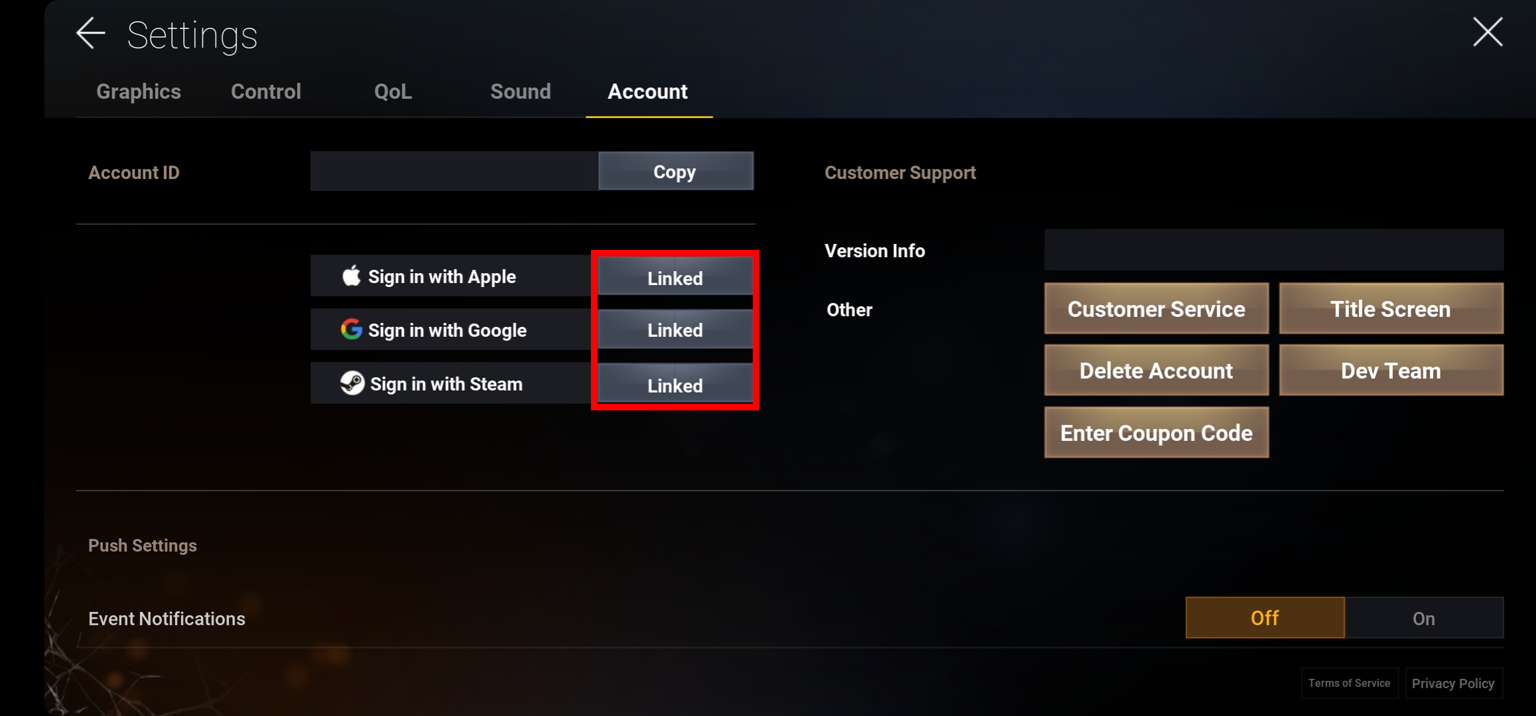Image resolution: width=1536 pixels, height=716 pixels.
Task: Open the Privacy Policy
Action: click(1453, 684)
